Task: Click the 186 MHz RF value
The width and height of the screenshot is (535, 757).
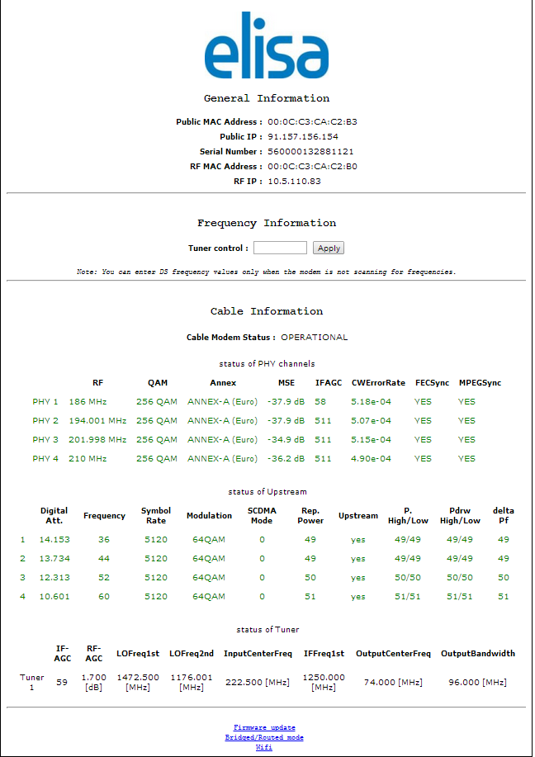Action: click(x=88, y=402)
